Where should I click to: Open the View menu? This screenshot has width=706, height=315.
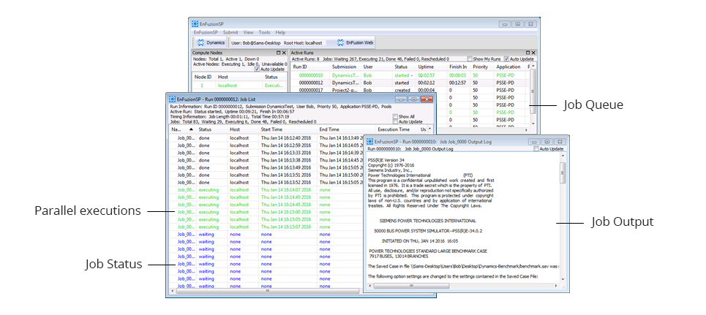click(x=248, y=32)
